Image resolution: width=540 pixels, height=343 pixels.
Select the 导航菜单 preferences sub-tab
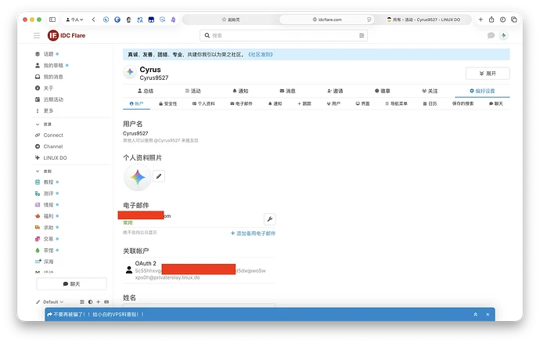coord(396,104)
